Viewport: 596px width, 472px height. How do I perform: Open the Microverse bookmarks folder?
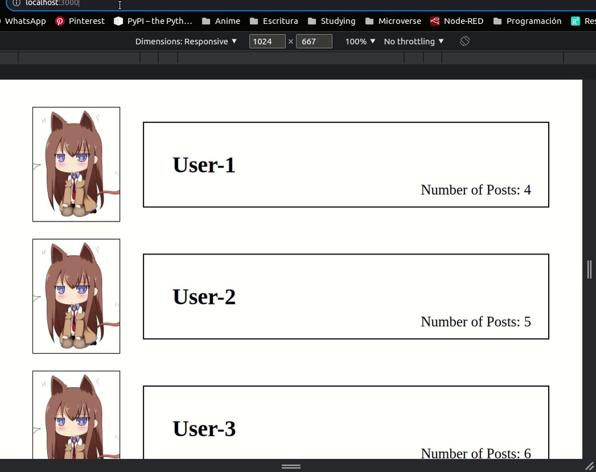(x=393, y=21)
